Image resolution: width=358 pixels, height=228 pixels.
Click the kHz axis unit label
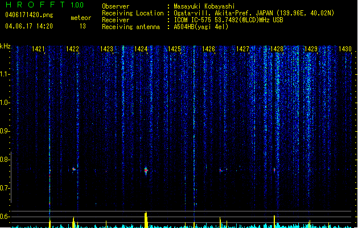5,46
